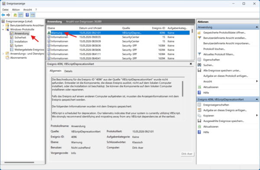
Task: Collapse the Anwendung actions section
Action: click(257, 27)
